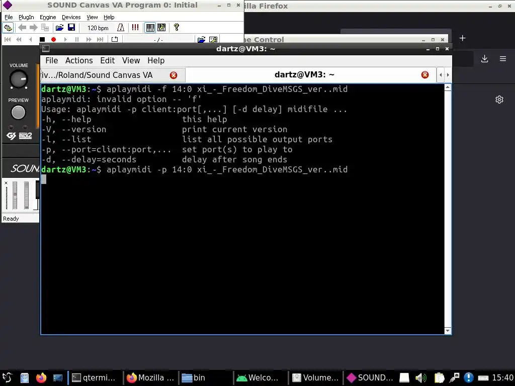Screen dimensions: 515x386
Task: Click the first grey fader in Sound Canvas
Action: (x=15, y=196)
